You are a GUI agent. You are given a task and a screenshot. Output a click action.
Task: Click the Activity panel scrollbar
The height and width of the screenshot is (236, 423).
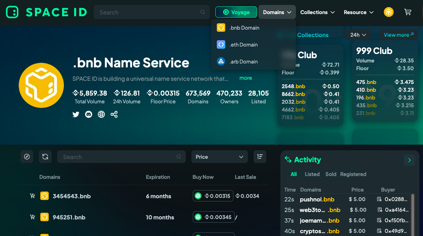[412, 215]
